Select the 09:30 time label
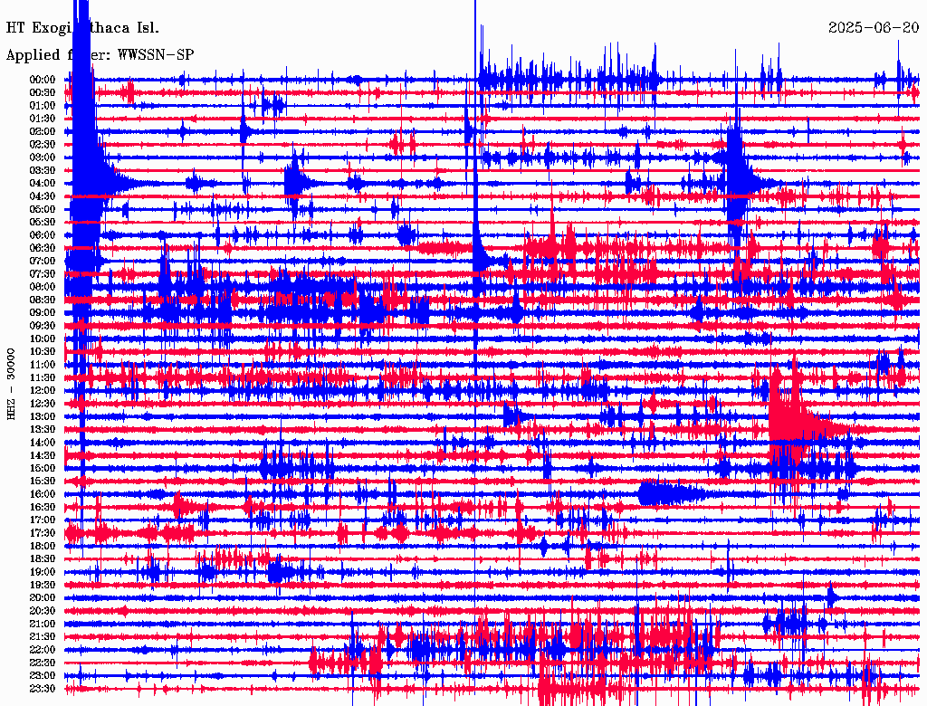The width and height of the screenshot is (927, 706). click(x=43, y=325)
